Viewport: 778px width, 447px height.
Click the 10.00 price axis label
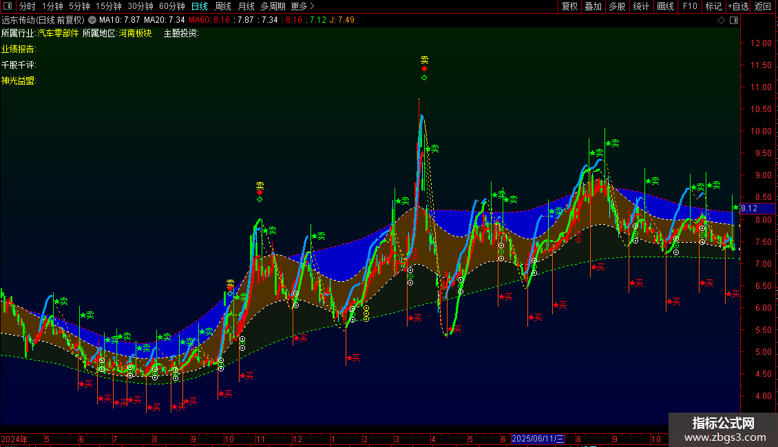(x=761, y=131)
